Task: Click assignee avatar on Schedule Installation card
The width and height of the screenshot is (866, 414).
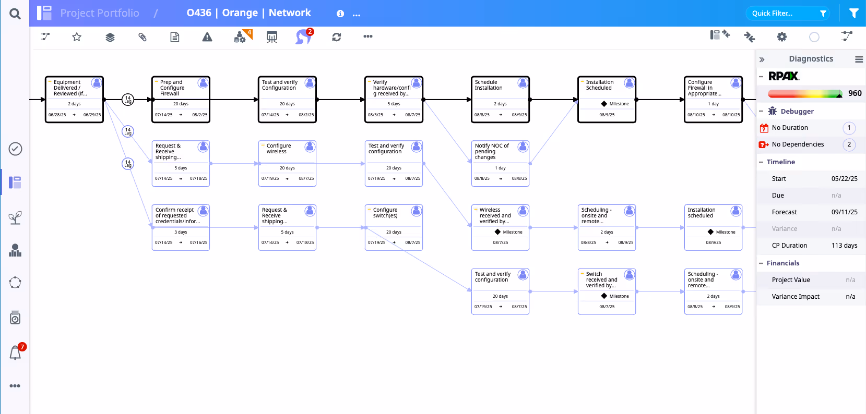Action: [523, 83]
